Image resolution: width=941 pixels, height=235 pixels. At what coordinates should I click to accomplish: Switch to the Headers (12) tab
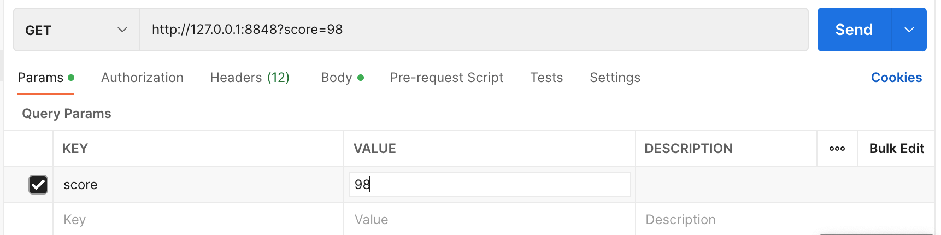pyautogui.click(x=250, y=78)
